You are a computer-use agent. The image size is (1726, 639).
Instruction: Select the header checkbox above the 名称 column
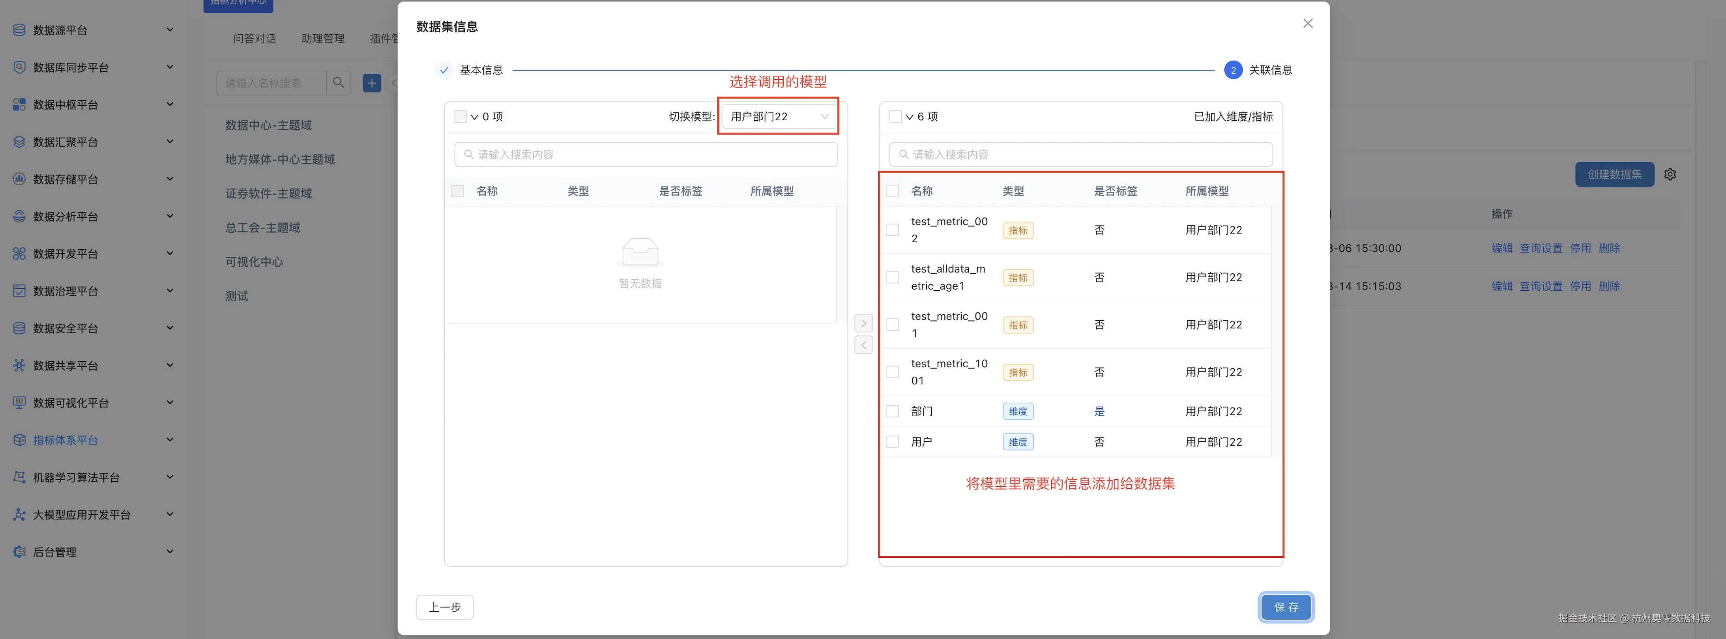click(x=893, y=191)
